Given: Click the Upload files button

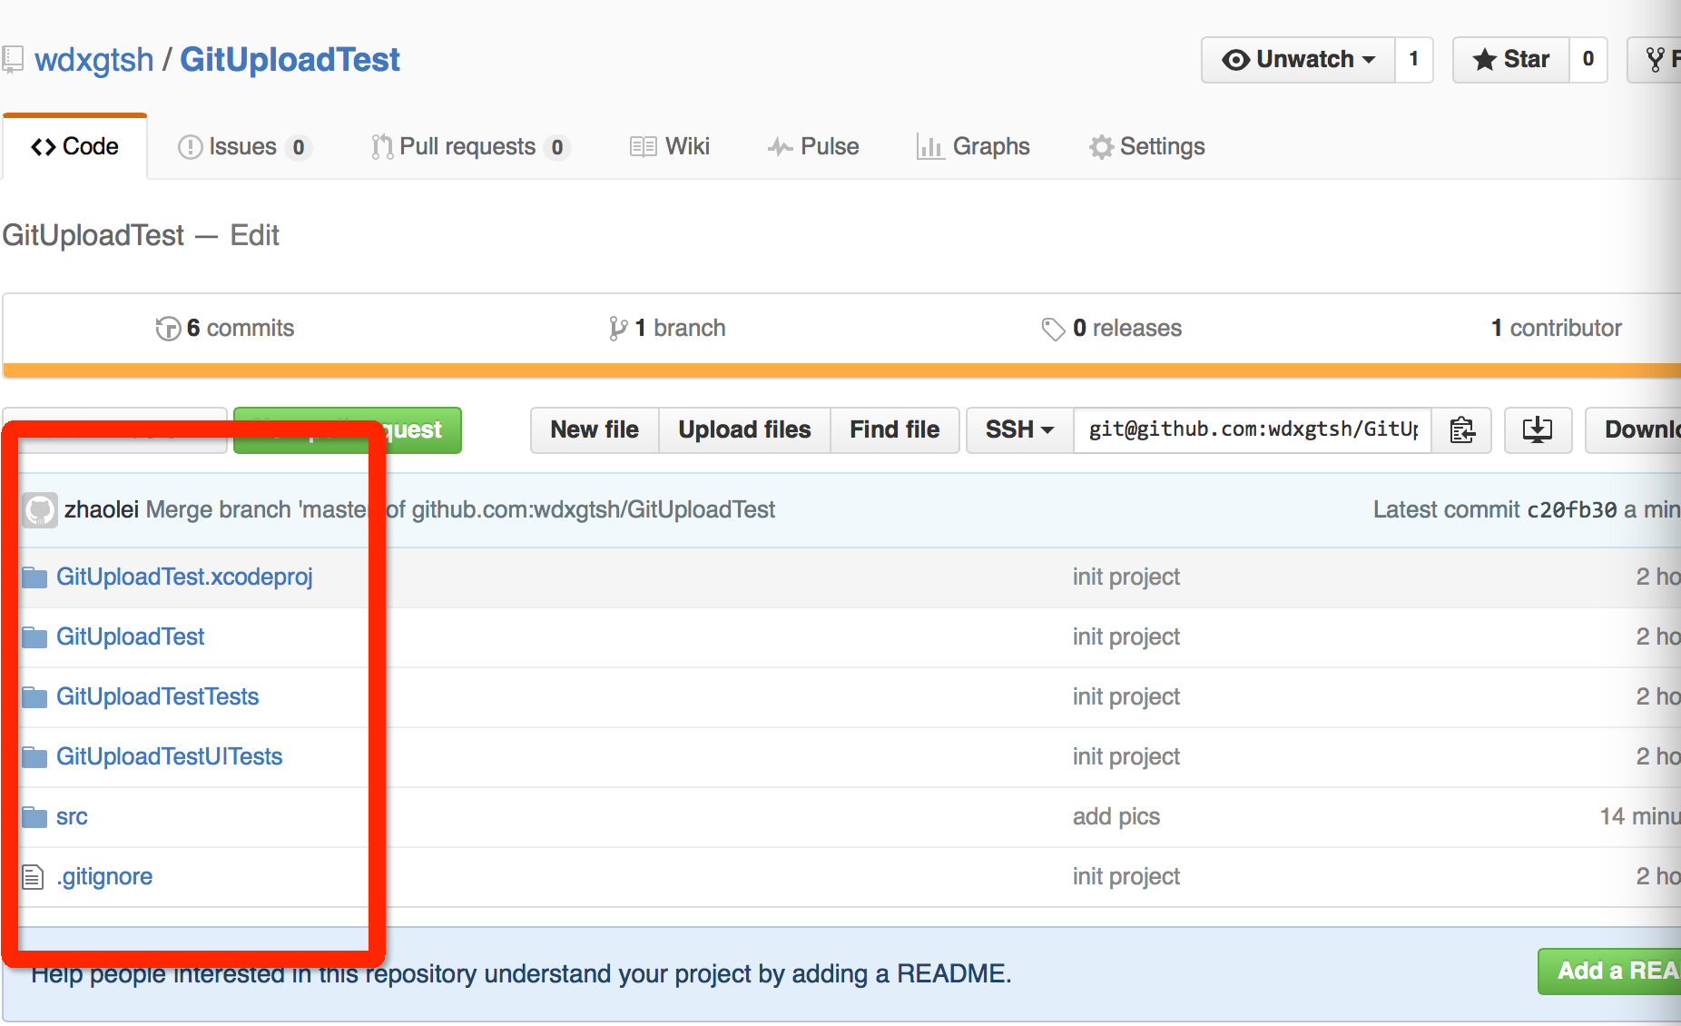Looking at the screenshot, I should (x=744, y=430).
